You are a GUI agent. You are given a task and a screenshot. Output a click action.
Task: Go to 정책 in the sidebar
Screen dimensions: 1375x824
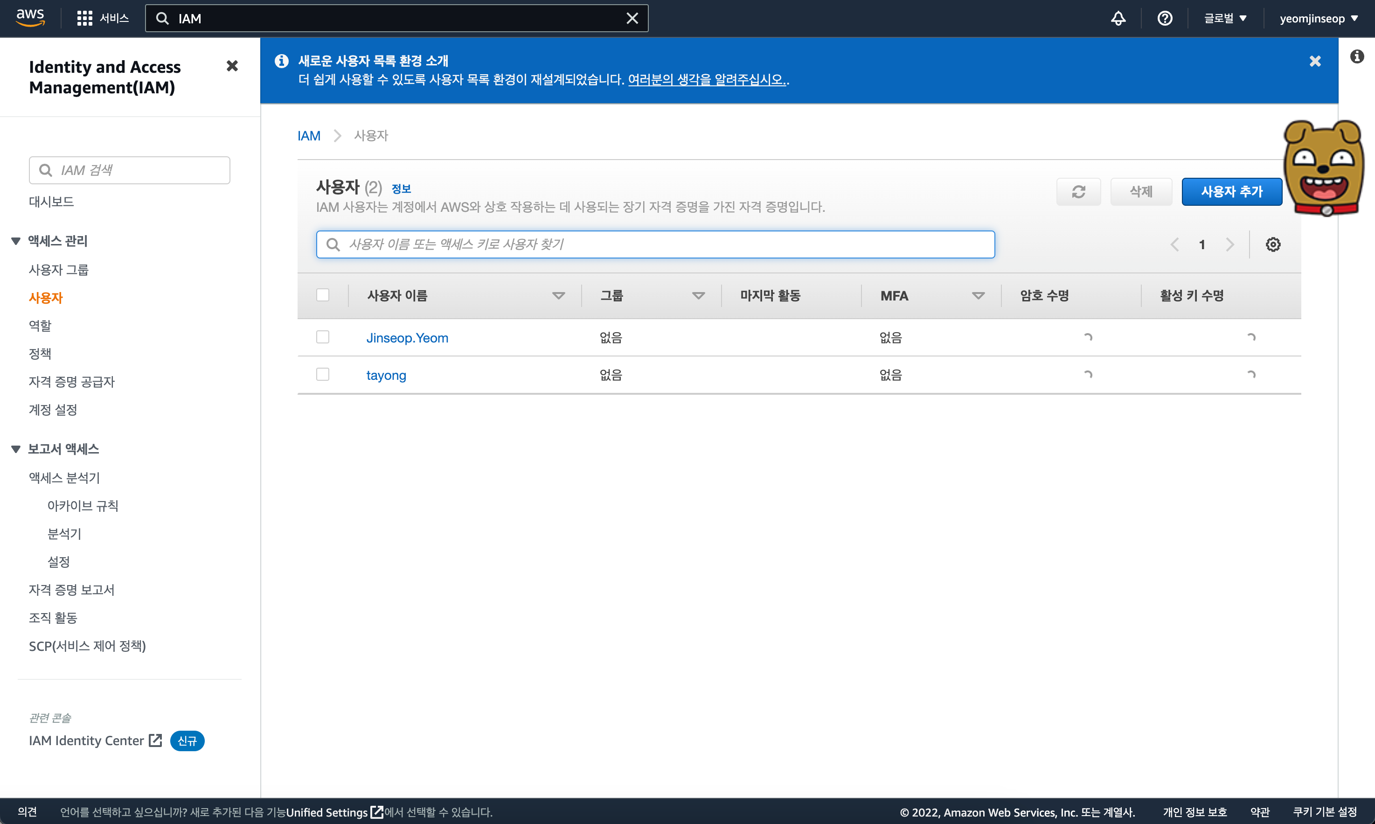pyautogui.click(x=40, y=353)
